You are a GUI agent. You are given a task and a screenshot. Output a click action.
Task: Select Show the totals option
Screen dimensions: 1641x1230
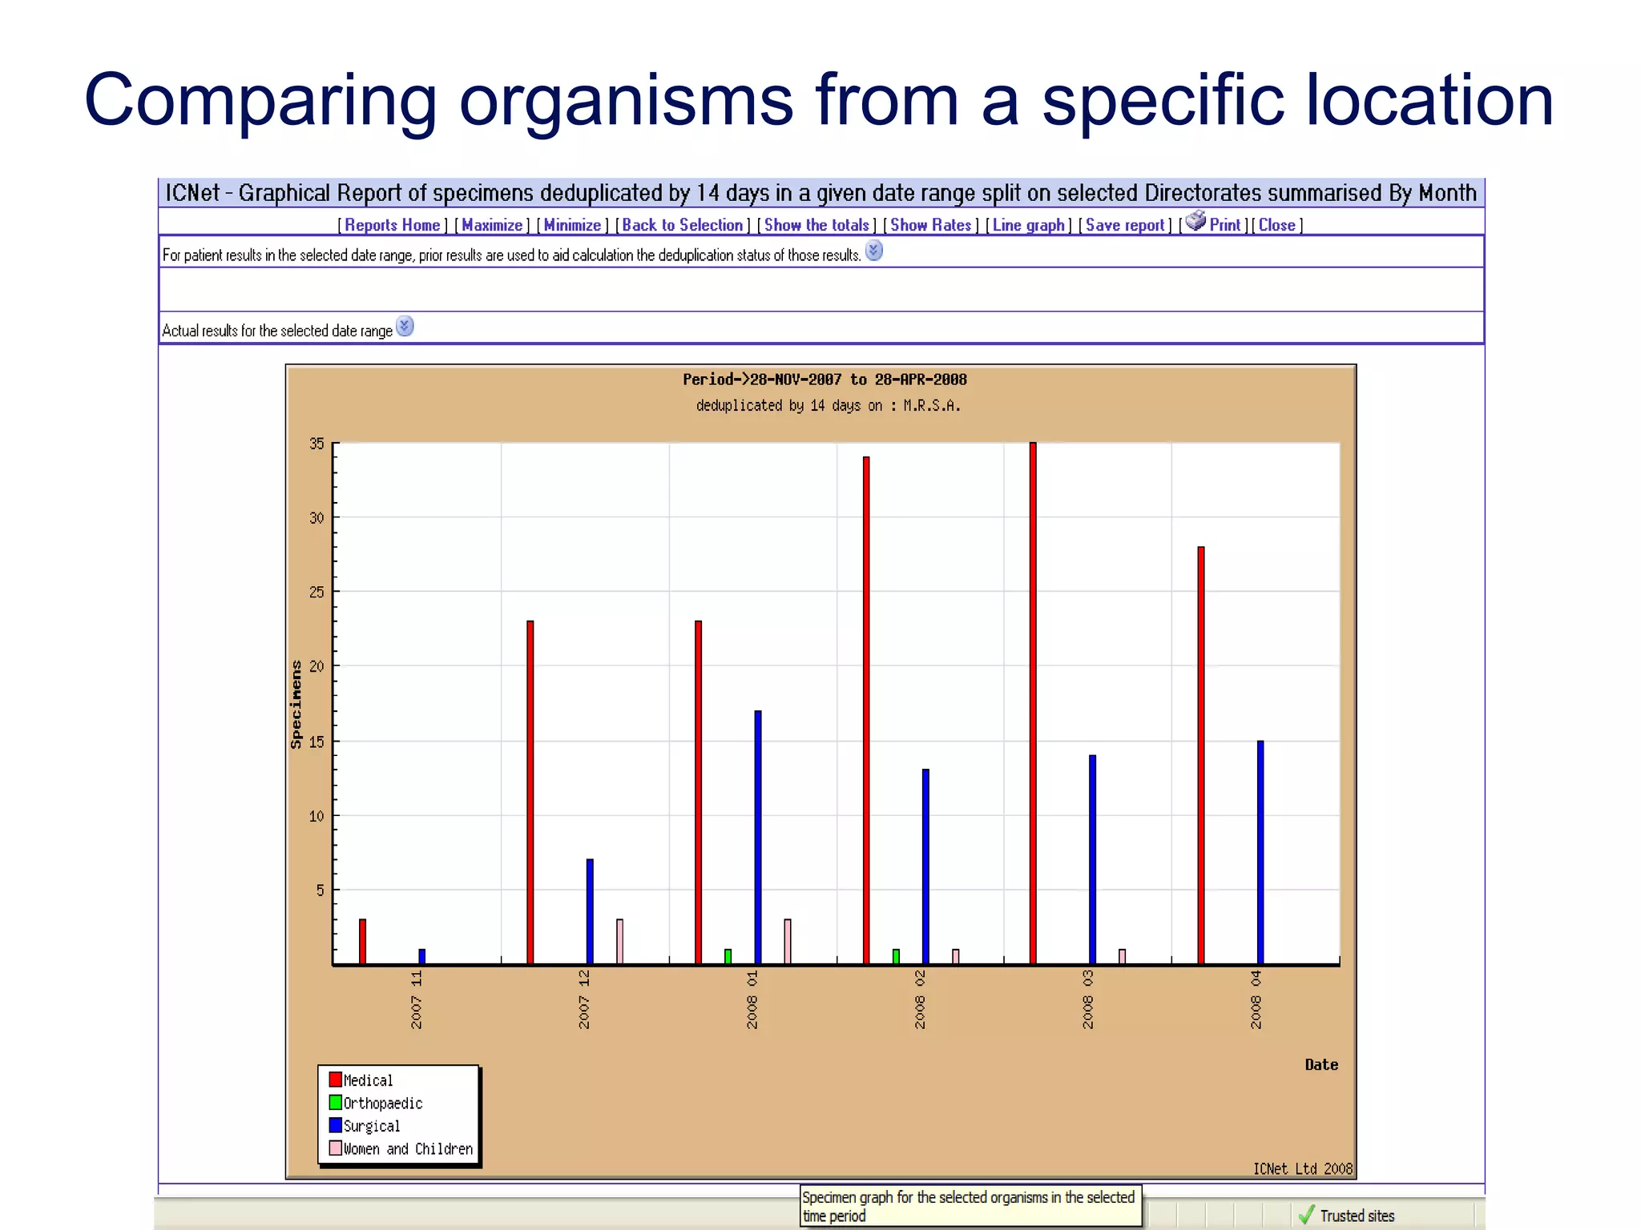point(816,225)
